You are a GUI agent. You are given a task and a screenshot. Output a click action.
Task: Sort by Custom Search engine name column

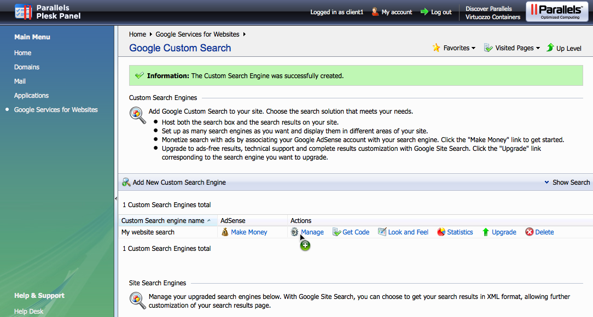click(x=163, y=221)
